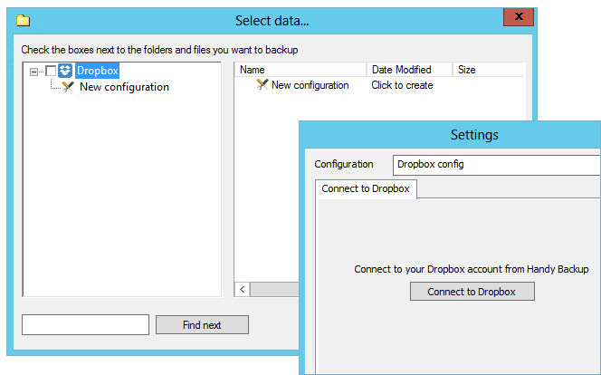Switch to Connect to Dropbox tab
This screenshot has height=375, width=601.
click(366, 188)
